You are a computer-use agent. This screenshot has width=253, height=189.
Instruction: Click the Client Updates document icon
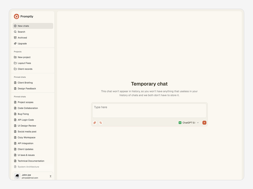[15, 149]
